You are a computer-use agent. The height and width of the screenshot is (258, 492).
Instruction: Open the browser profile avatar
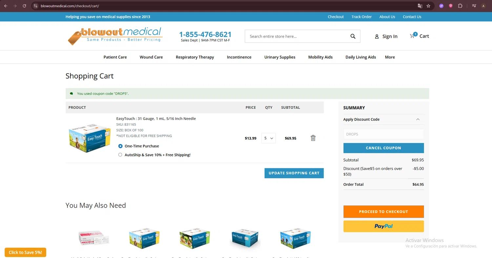click(x=483, y=6)
